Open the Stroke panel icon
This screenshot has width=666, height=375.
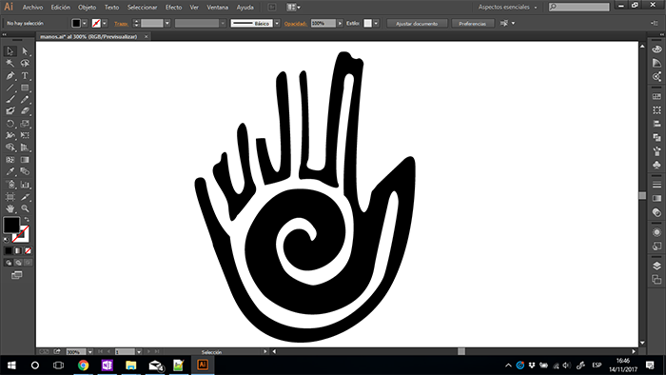pyautogui.click(x=656, y=185)
